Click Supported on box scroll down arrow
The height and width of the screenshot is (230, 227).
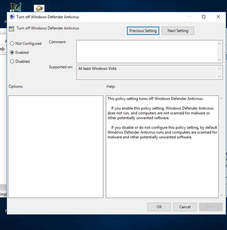click(219, 76)
